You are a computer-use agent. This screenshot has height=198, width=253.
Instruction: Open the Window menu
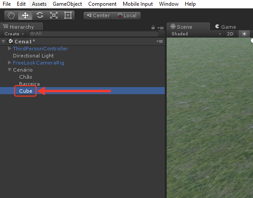tap(169, 4)
